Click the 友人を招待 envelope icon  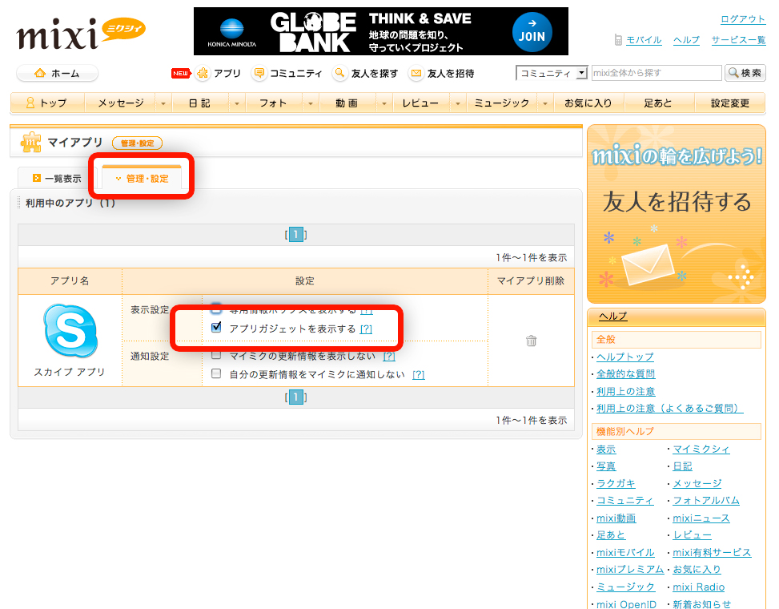point(416,74)
